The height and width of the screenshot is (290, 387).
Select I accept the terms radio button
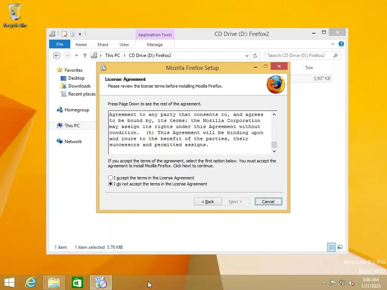coord(110,178)
